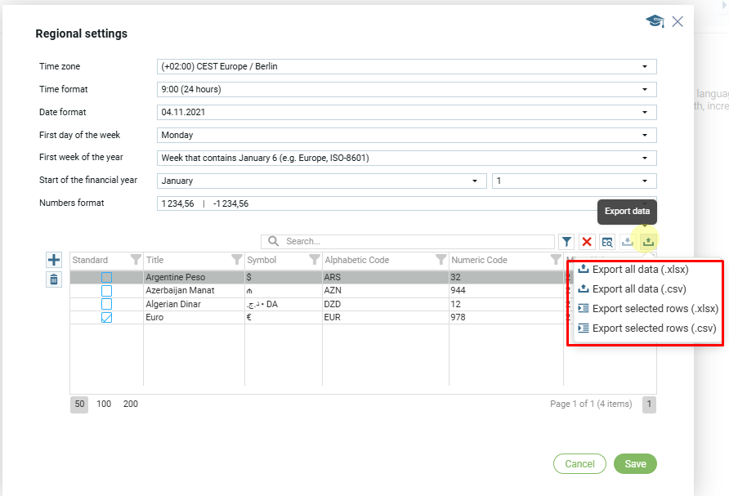Expand the Date format dropdown
The height and width of the screenshot is (496, 729).
[406, 113]
